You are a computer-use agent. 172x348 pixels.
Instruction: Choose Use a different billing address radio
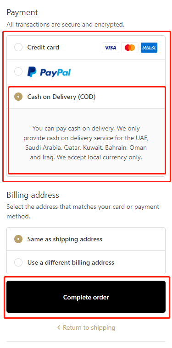coord(18,262)
